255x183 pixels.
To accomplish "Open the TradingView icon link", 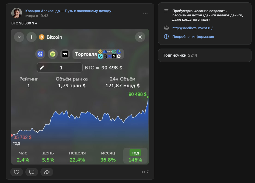I will click(65, 54).
